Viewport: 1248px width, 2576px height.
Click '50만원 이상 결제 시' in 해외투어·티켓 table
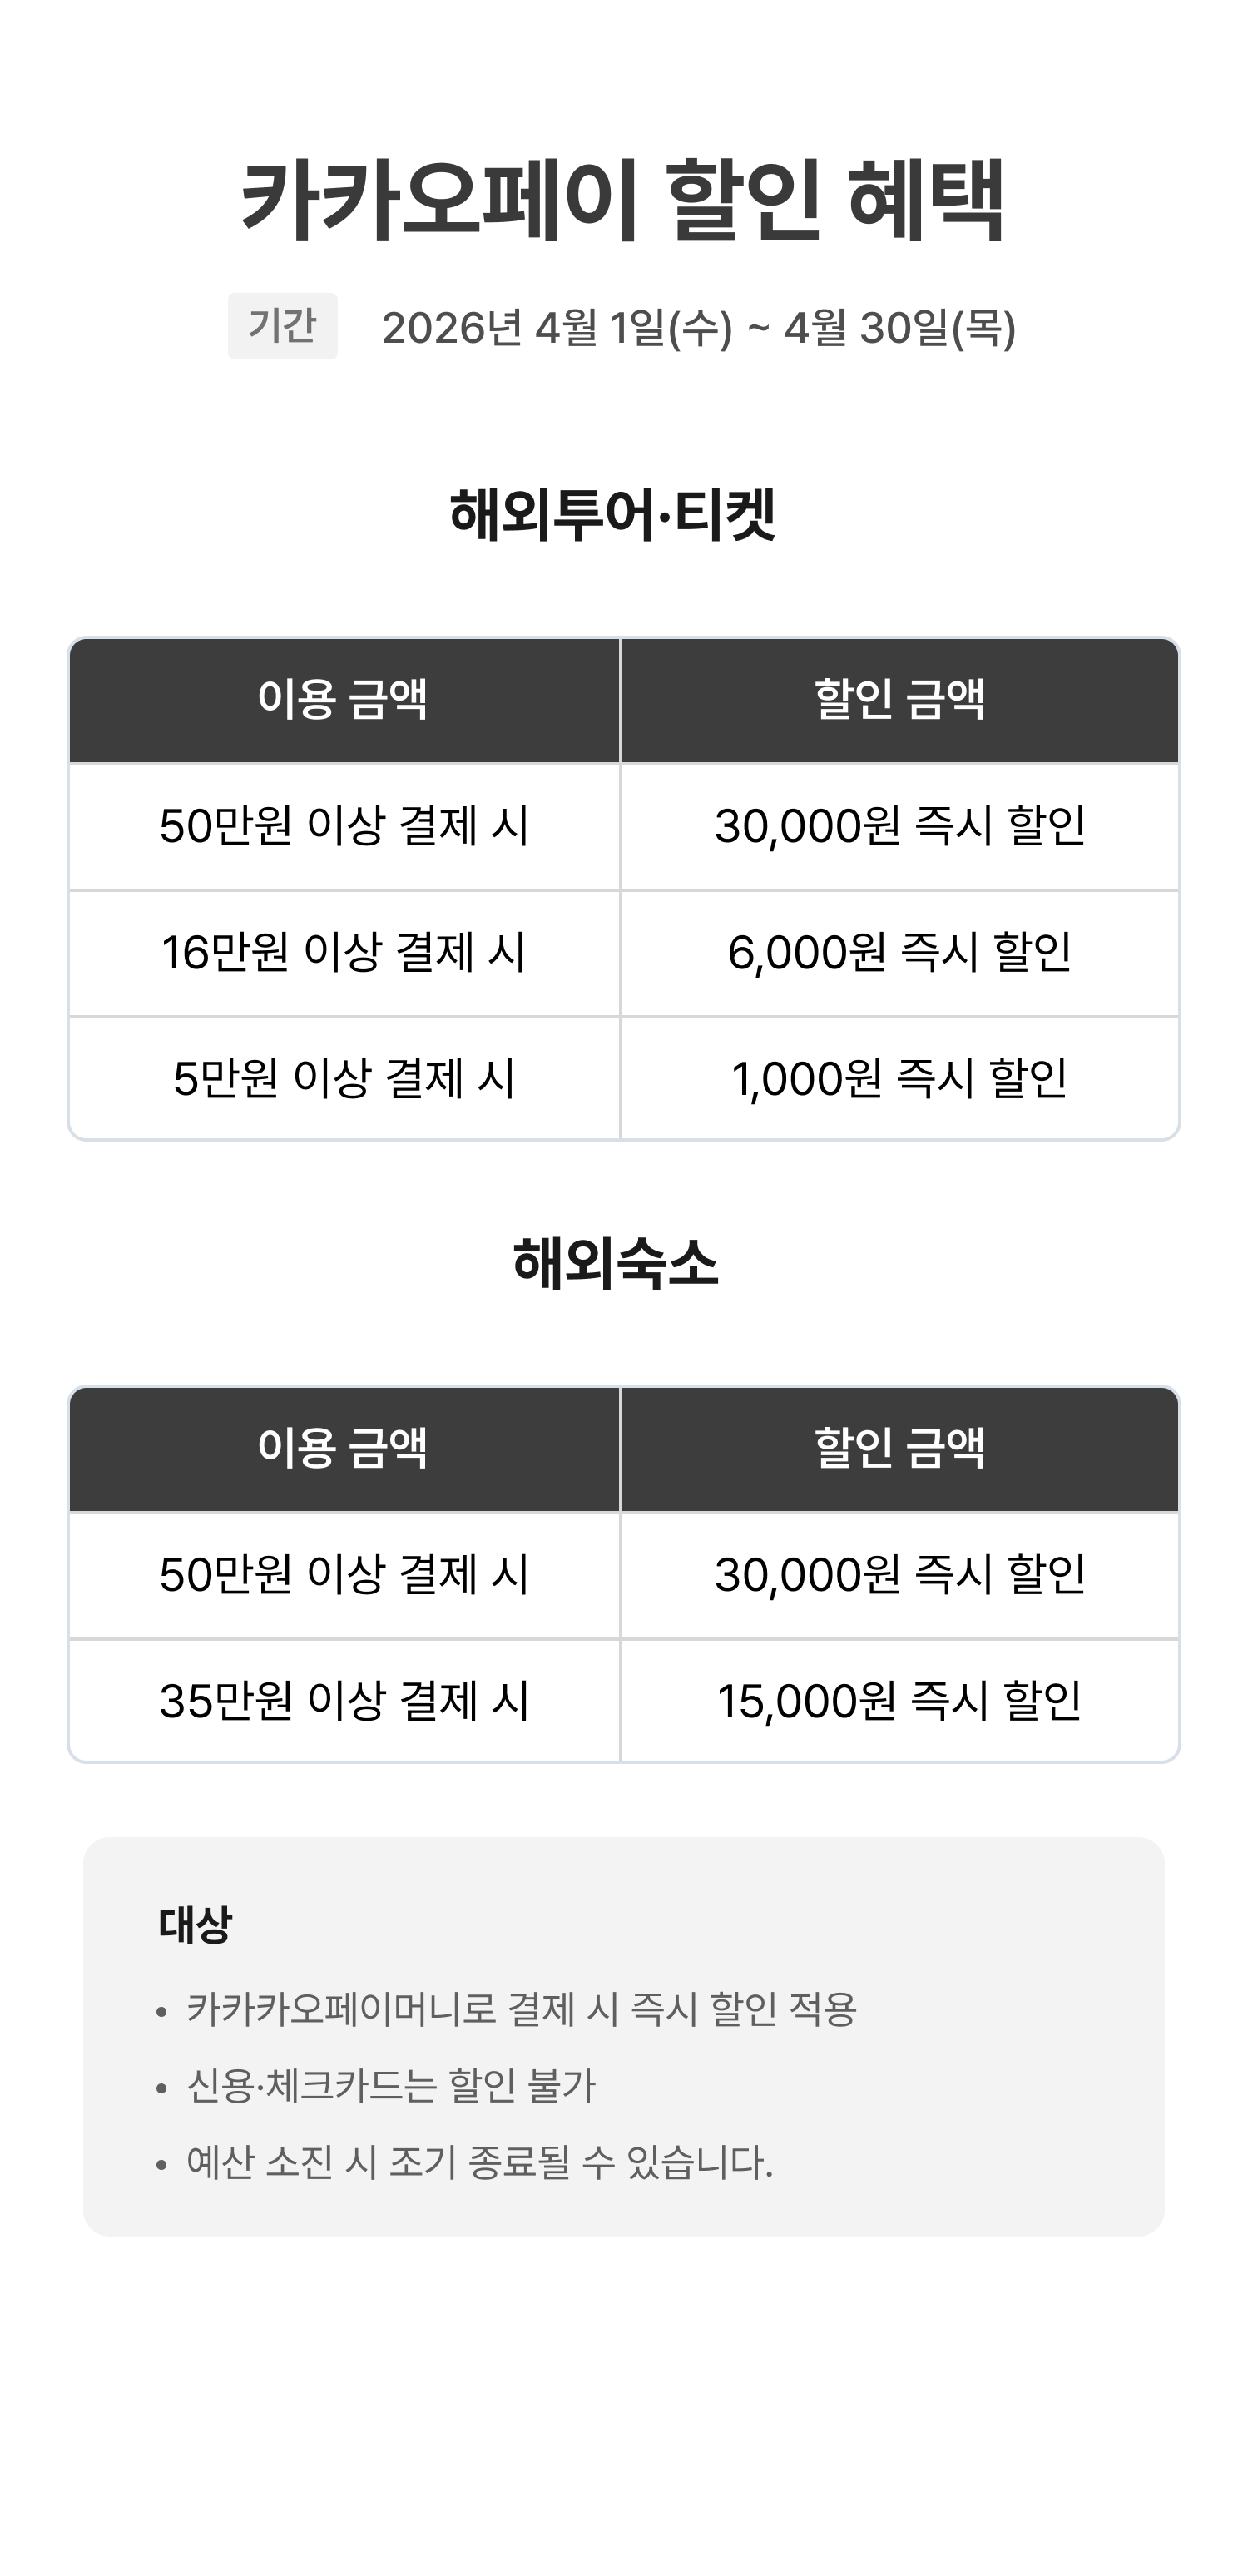pos(343,826)
